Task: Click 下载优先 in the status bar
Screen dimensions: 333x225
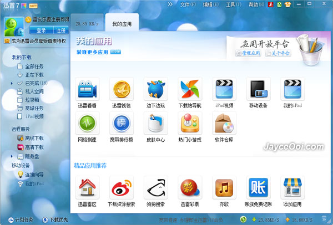Action: click(x=55, y=220)
